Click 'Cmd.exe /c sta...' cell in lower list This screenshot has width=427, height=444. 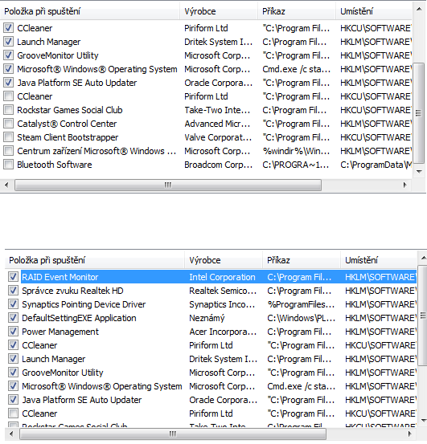[301, 386]
